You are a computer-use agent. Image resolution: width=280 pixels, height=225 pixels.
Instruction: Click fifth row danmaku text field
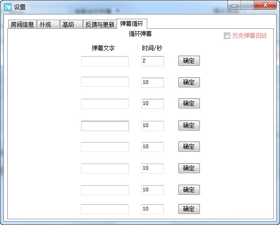point(105,147)
